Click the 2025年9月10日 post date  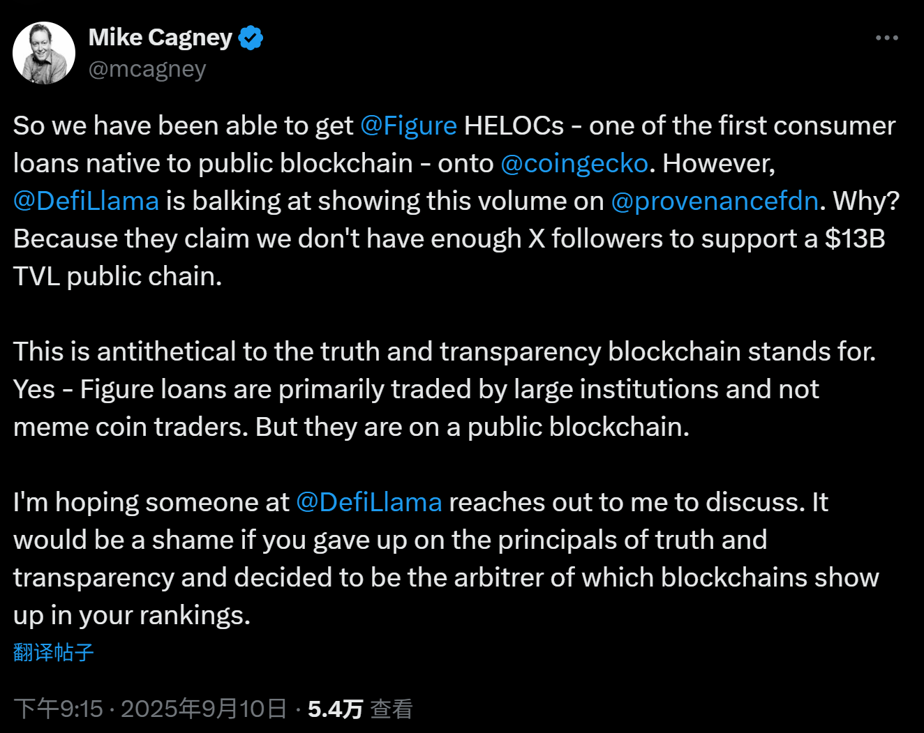[x=204, y=709]
